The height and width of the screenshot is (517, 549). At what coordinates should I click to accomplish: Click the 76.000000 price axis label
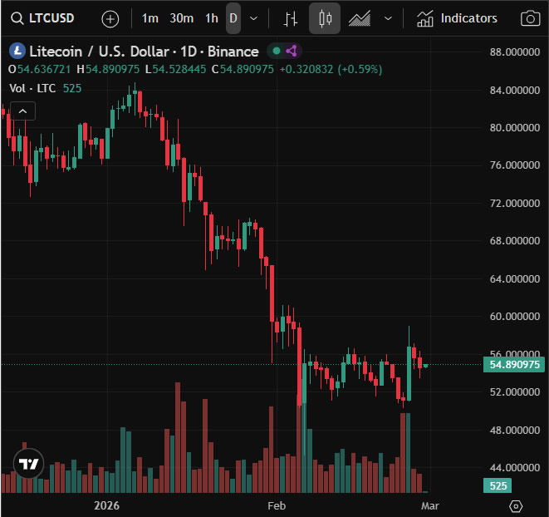coord(515,165)
